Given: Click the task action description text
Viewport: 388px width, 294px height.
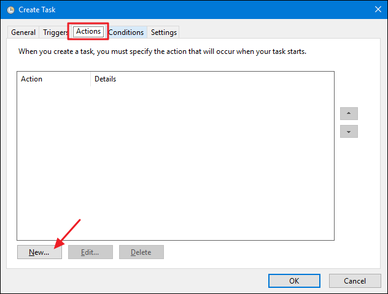Looking at the screenshot, I should click(162, 51).
